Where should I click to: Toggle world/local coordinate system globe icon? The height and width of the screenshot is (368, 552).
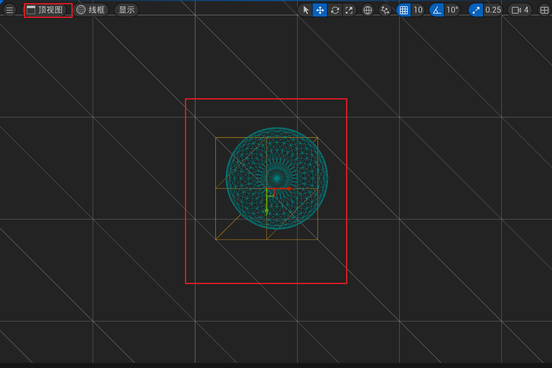coord(367,10)
